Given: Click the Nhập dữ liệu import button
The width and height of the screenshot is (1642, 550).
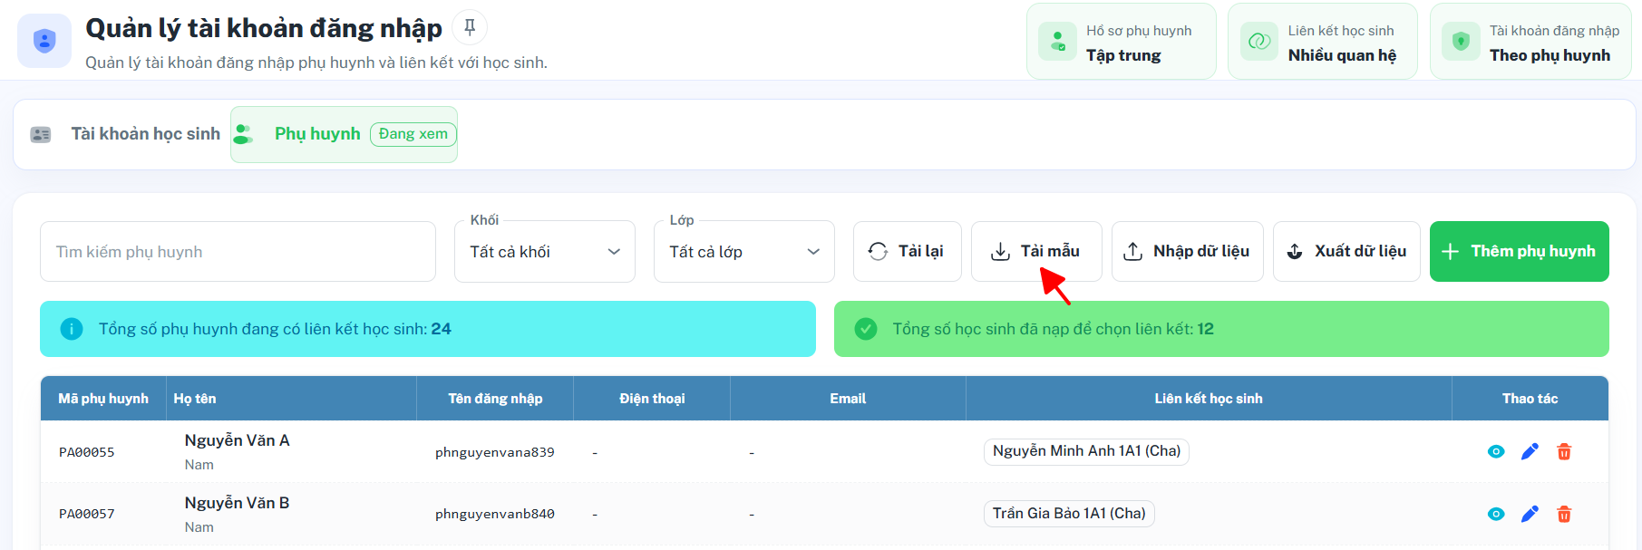Looking at the screenshot, I should pyautogui.click(x=1187, y=252).
